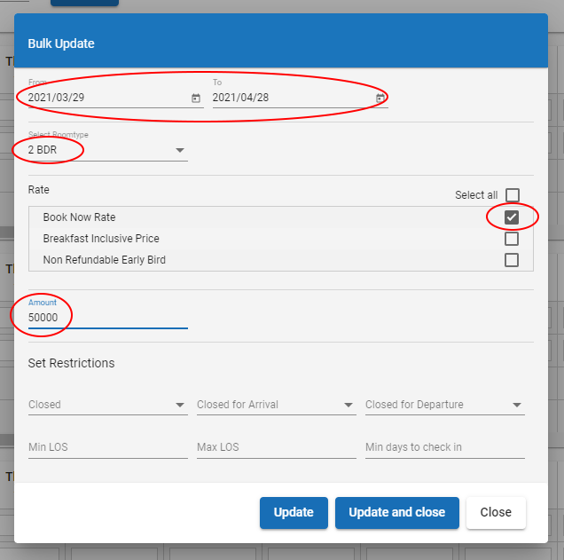Uncheck the Book Now Rate checkbox

click(x=512, y=217)
